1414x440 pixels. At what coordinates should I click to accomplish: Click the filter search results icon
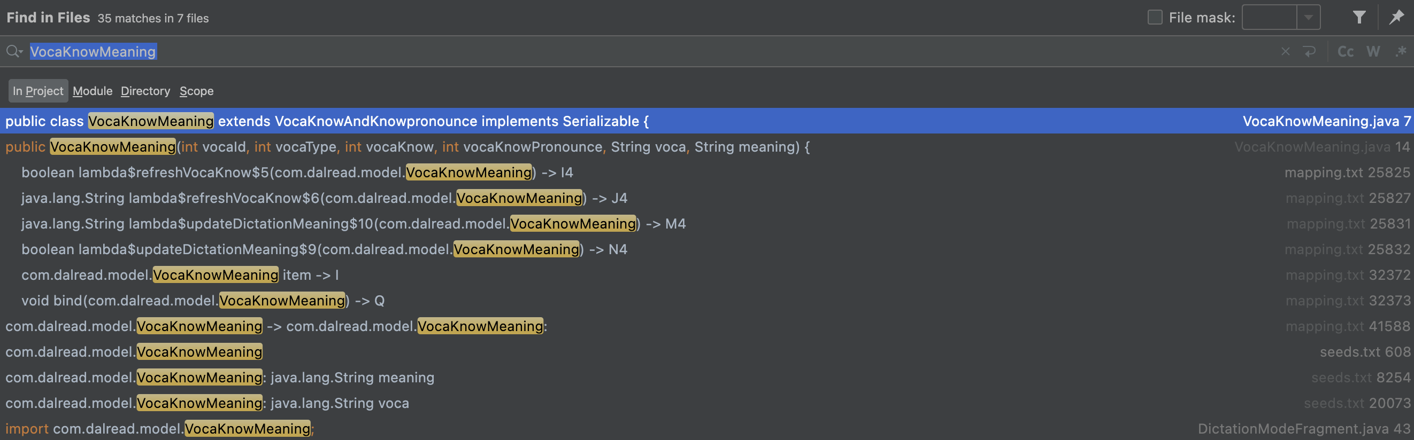pos(1358,18)
